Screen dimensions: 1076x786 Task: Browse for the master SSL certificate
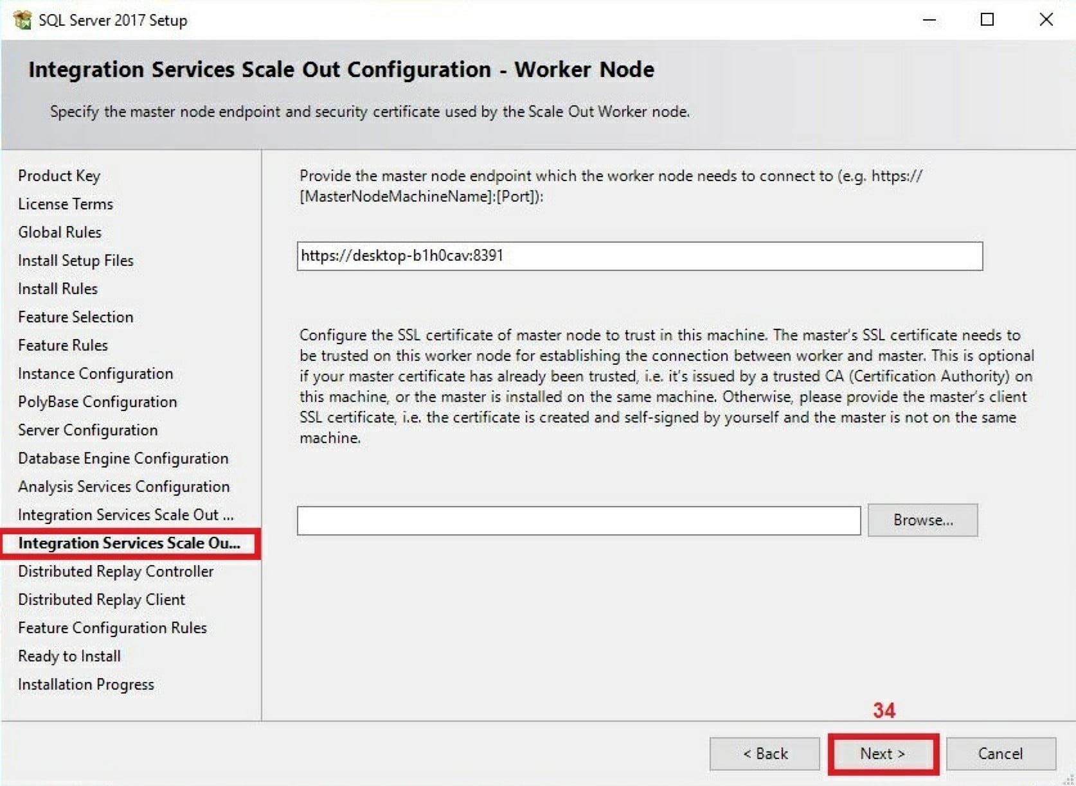[x=923, y=520]
